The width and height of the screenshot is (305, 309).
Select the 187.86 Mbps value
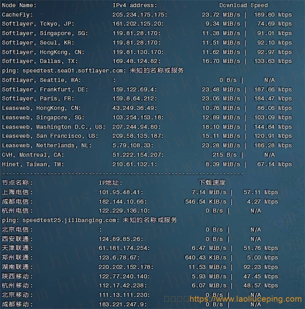pyautogui.click(x=273, y=90)
